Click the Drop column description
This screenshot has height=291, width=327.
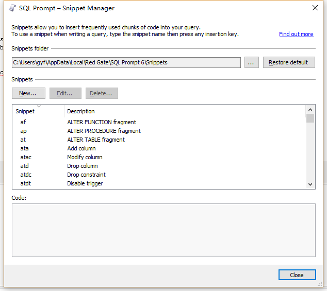(83, 166)
